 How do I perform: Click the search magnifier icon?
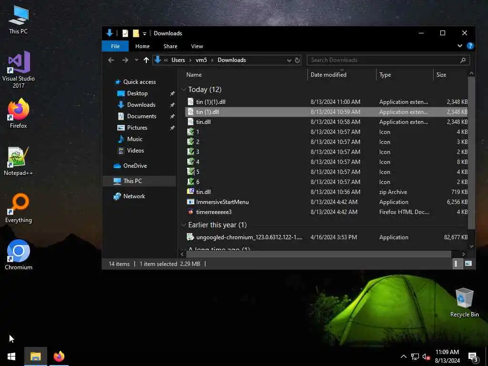pyautogui.click(x=463, y=60)
